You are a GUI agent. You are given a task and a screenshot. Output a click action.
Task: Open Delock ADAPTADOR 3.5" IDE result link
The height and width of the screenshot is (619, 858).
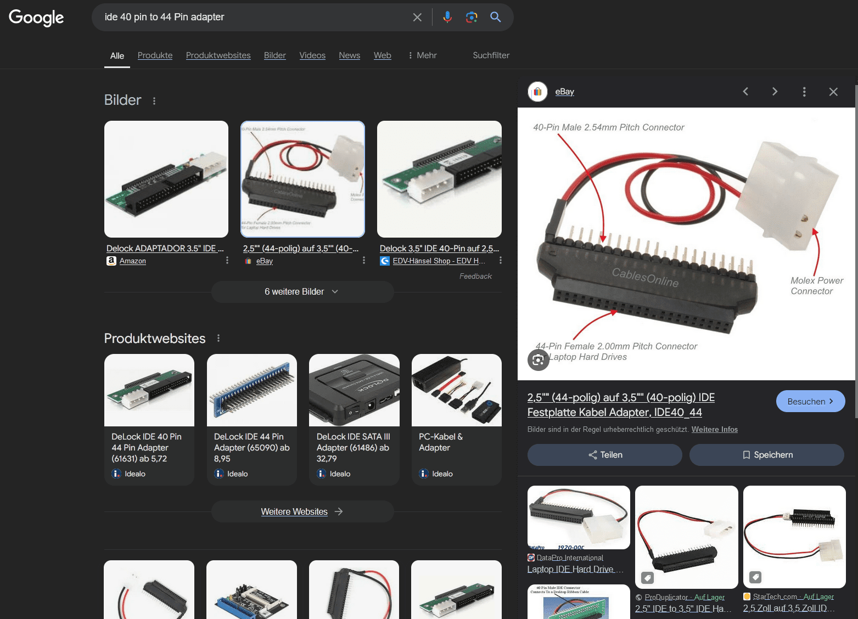point(165,249)
